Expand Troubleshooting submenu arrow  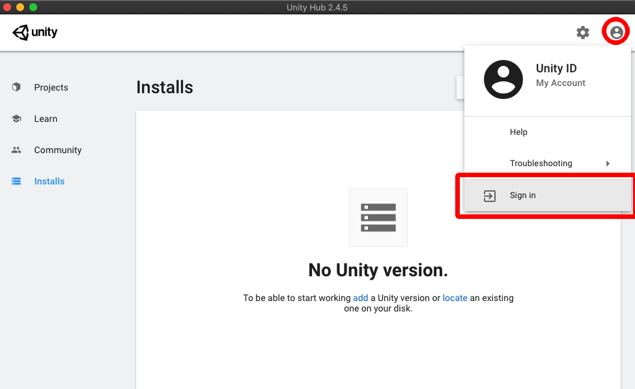(x=608, y=164)
